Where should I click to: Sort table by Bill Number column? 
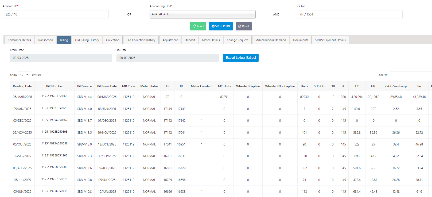[55, 86]
